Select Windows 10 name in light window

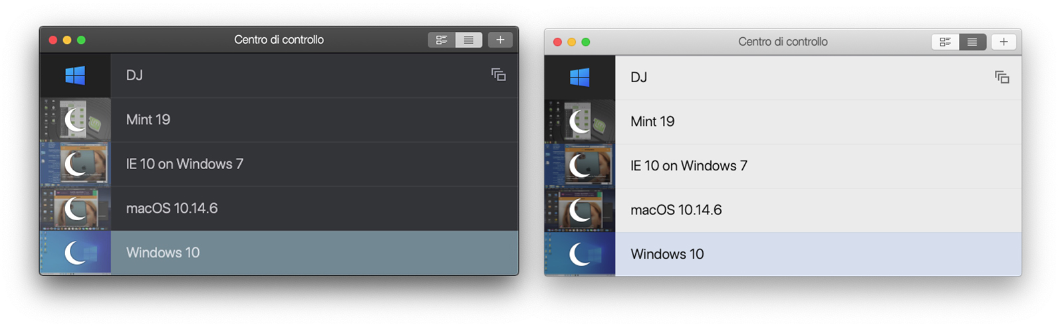[x=667, y=254]
